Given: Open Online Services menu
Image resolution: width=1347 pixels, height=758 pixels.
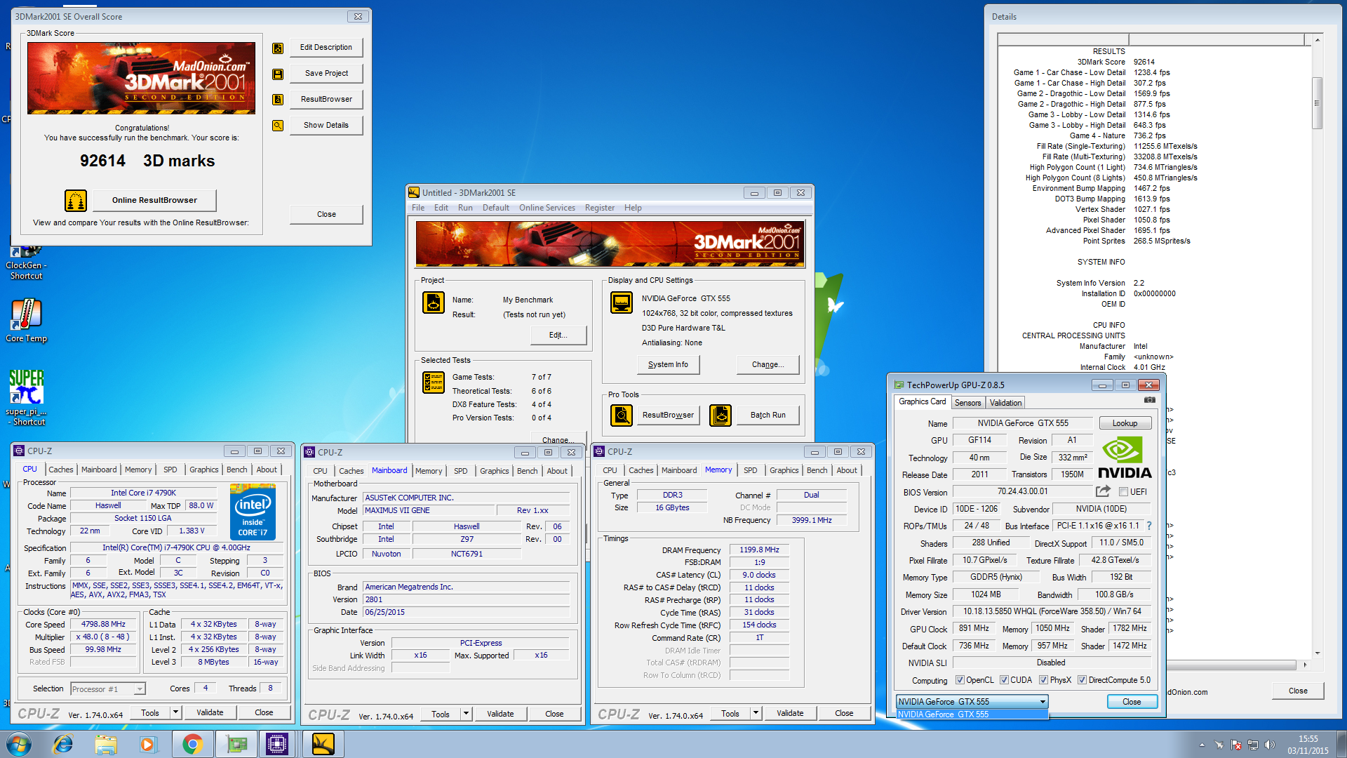Looking at the screenshot, I should [x=547, y=208].
